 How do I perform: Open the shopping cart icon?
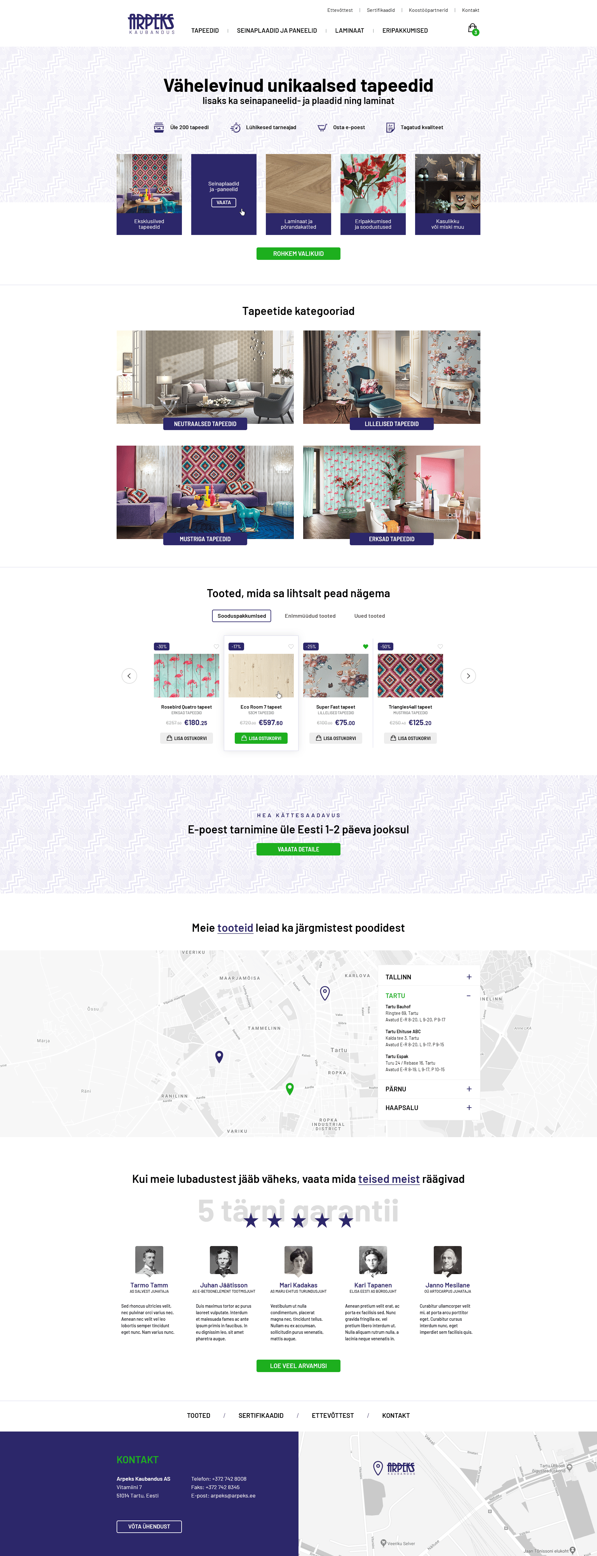point(473,29)
